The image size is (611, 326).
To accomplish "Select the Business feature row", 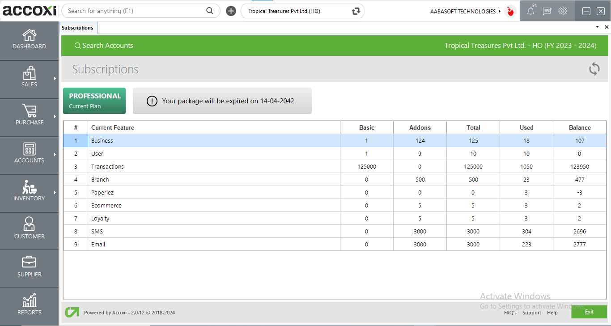I will [335, 140].
